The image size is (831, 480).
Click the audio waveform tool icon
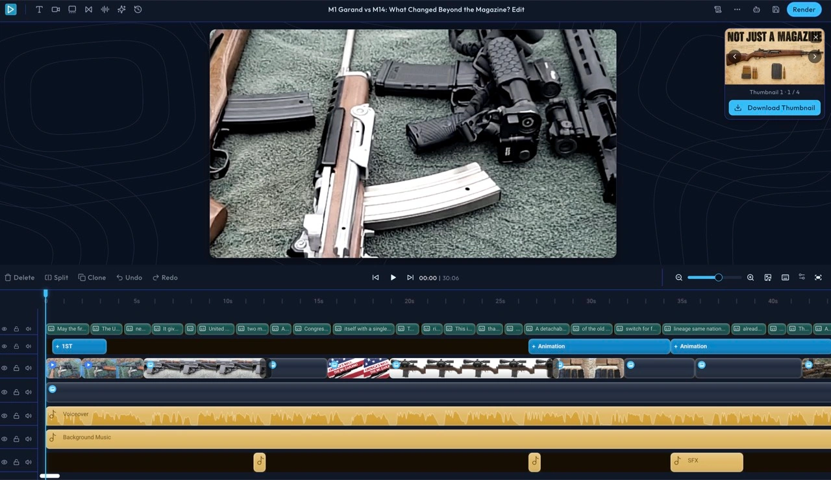click(x=105, y=10)
